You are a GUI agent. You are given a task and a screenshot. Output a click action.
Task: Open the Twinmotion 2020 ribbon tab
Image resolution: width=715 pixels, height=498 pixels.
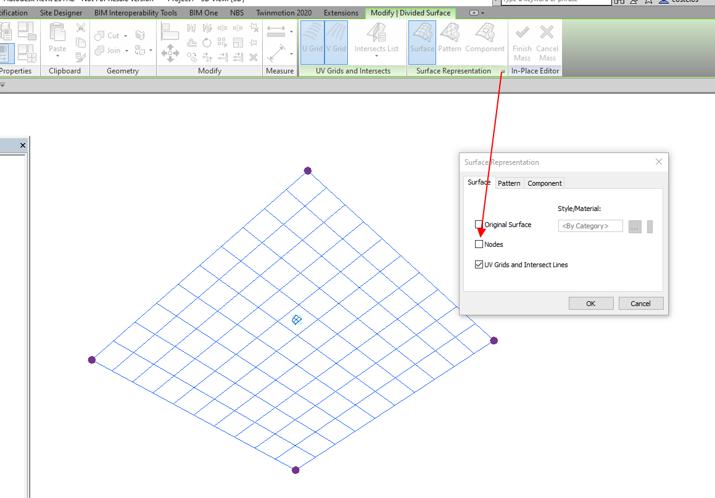pos(283,12)
